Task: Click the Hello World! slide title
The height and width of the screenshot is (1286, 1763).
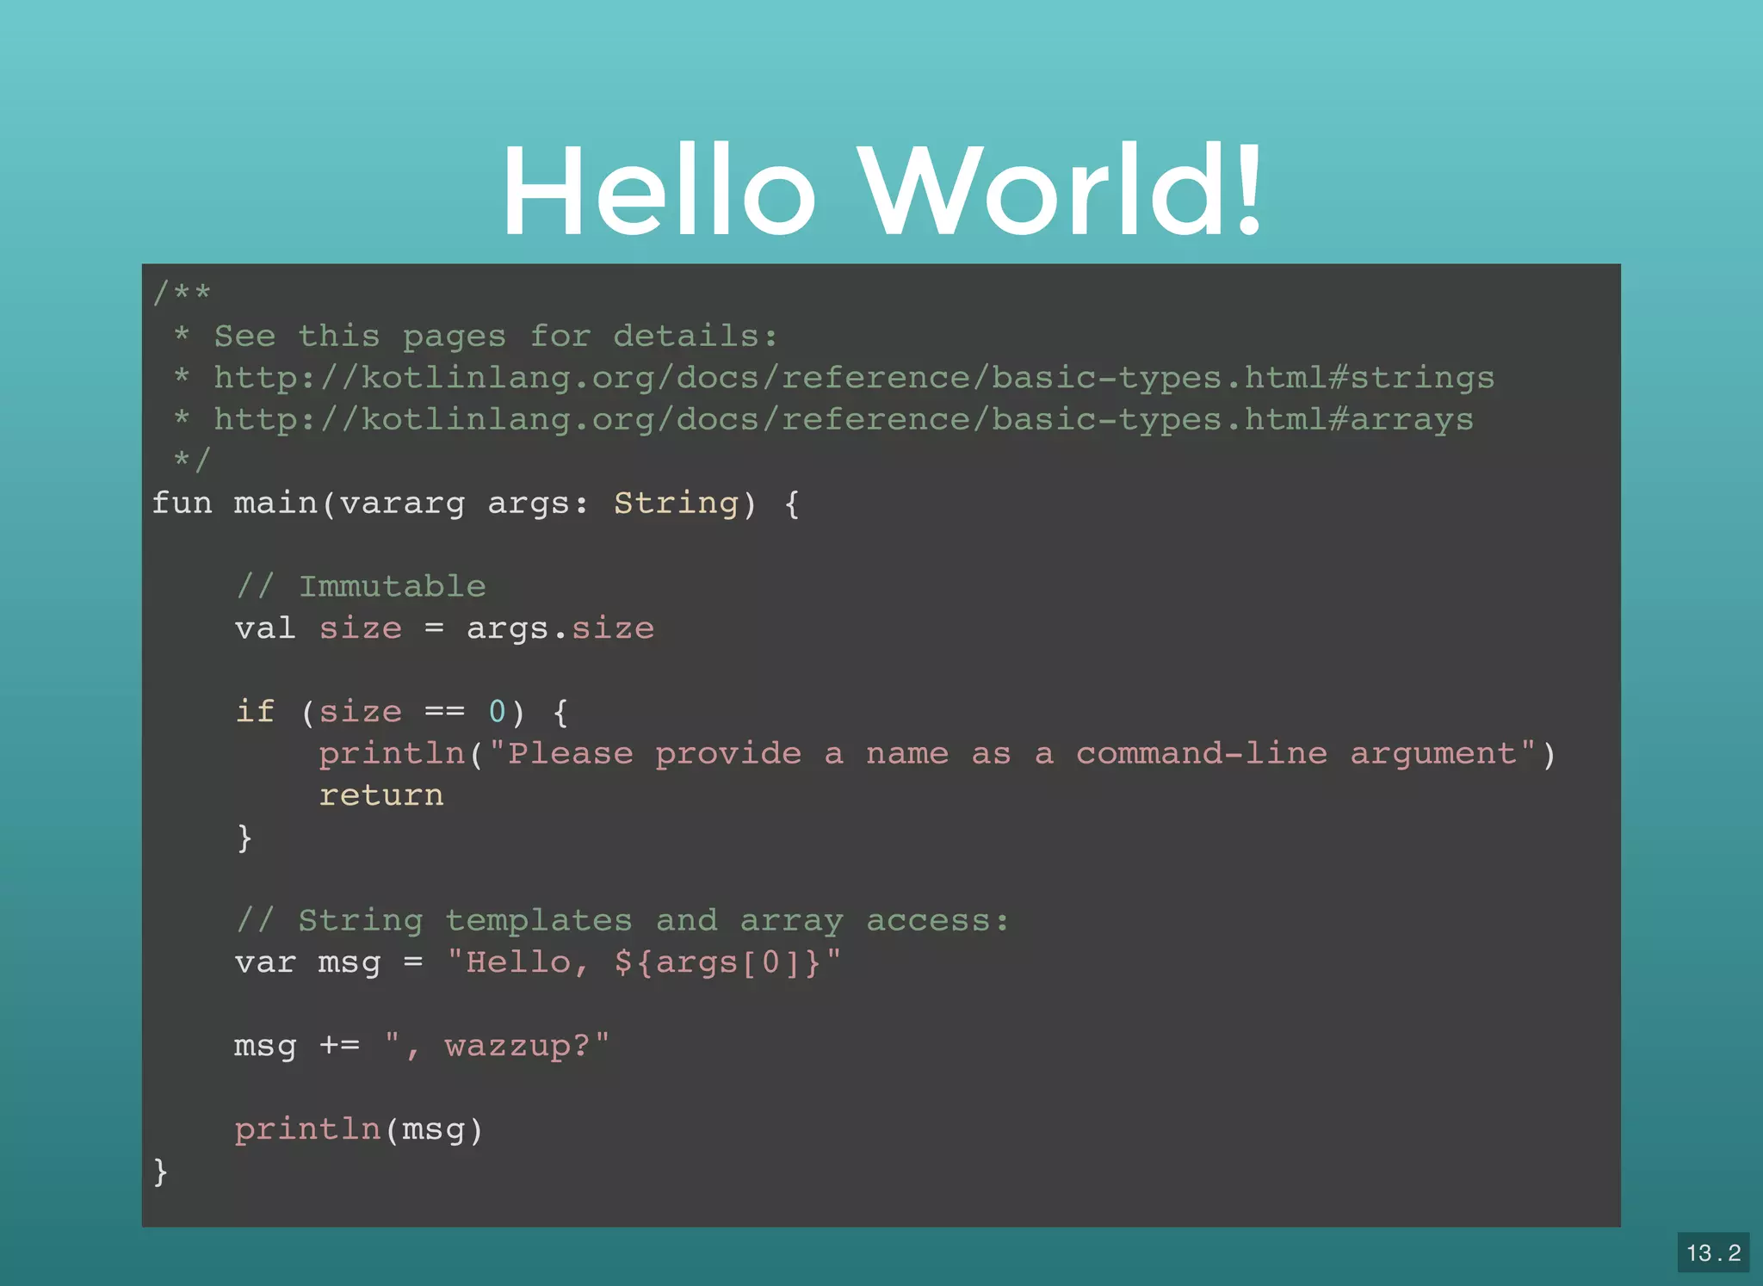Action: pyautogui.click(x=882, y=190)
